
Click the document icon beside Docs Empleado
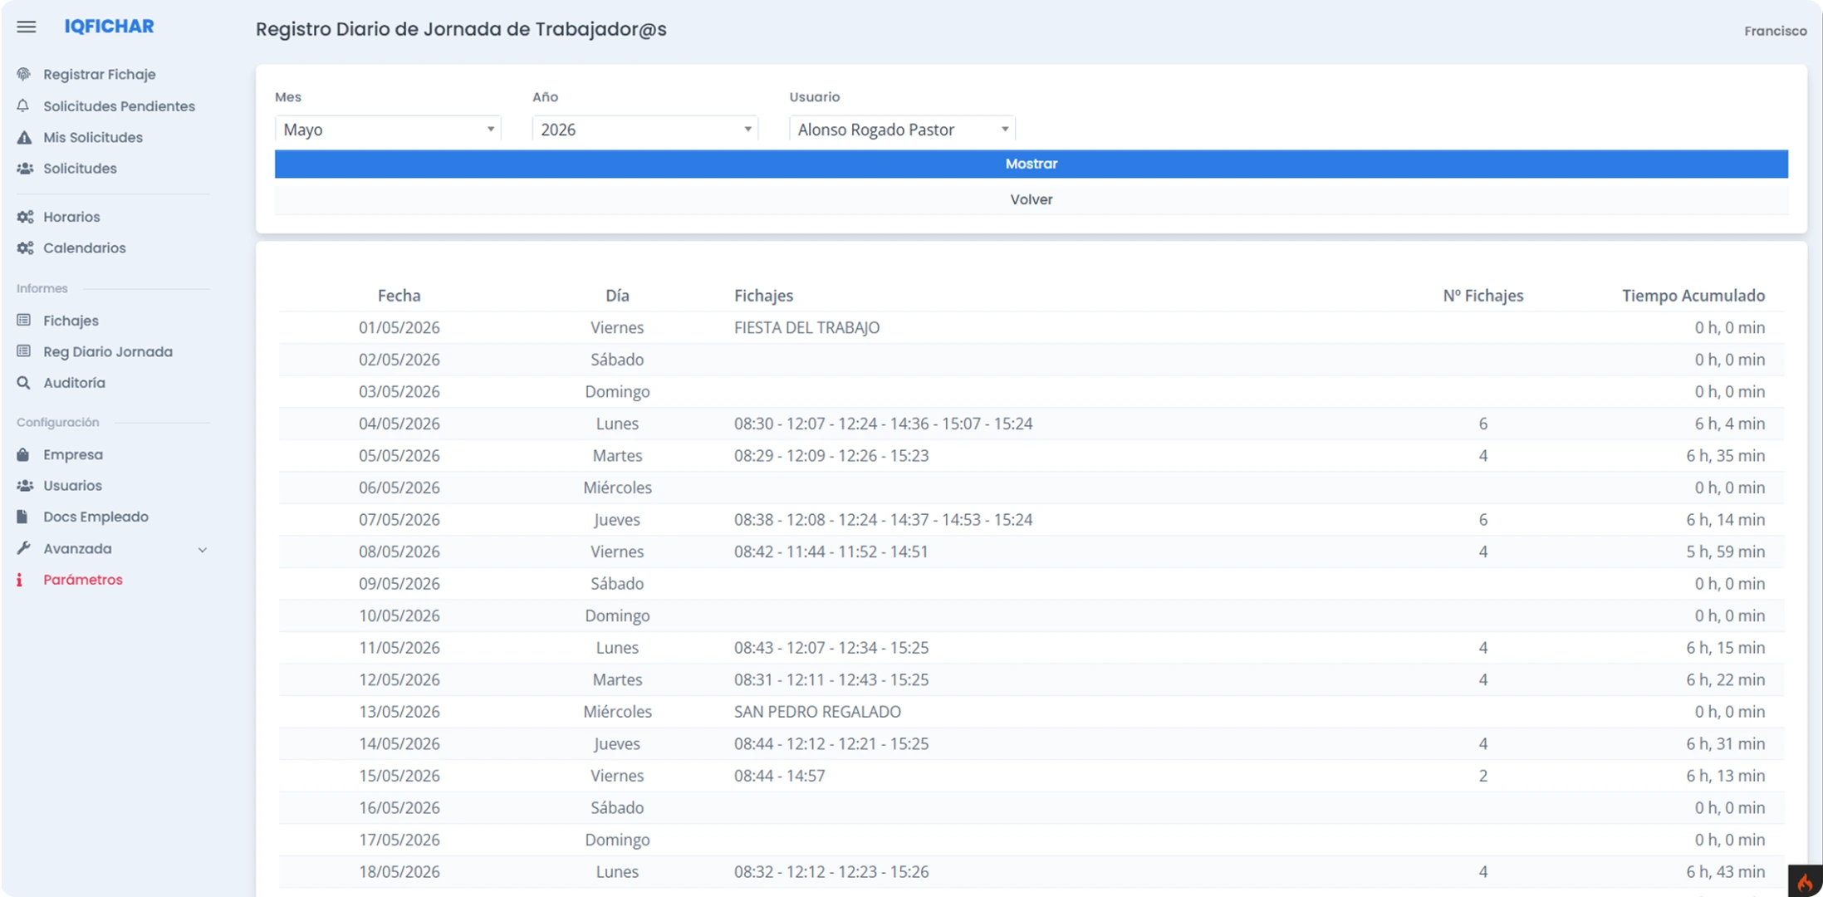(22, 517)
